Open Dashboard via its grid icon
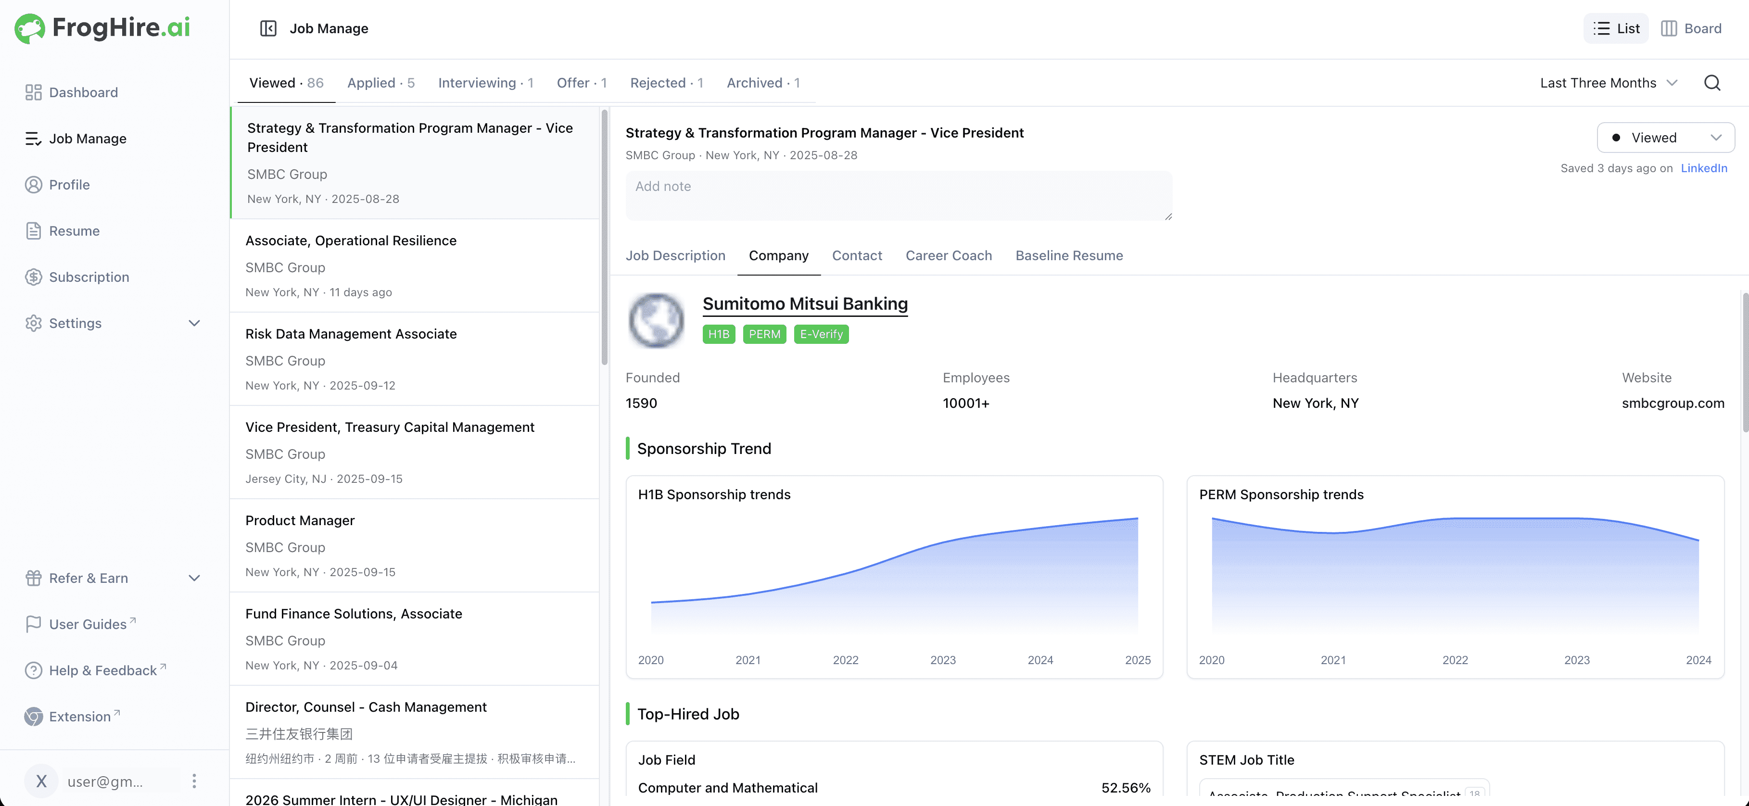This screenshot has width=1749, height=806. point(33,92)
